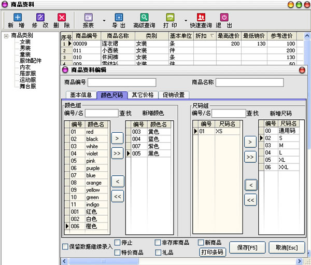Enable the 保留数据继续录入 checkbox
The height and width of the screenshot is (265, 311).
65,247
